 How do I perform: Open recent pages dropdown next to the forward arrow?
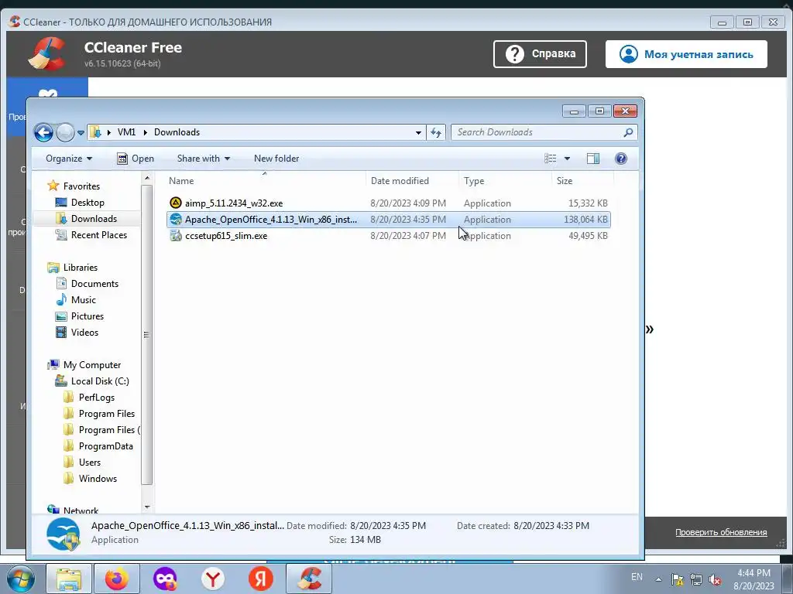81,133
